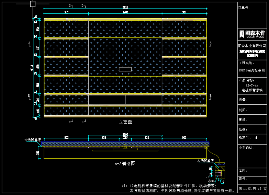Click the 业主确认 field in title block
The height and width of the screenshot is (195, 269).
(x=246, y=148)
